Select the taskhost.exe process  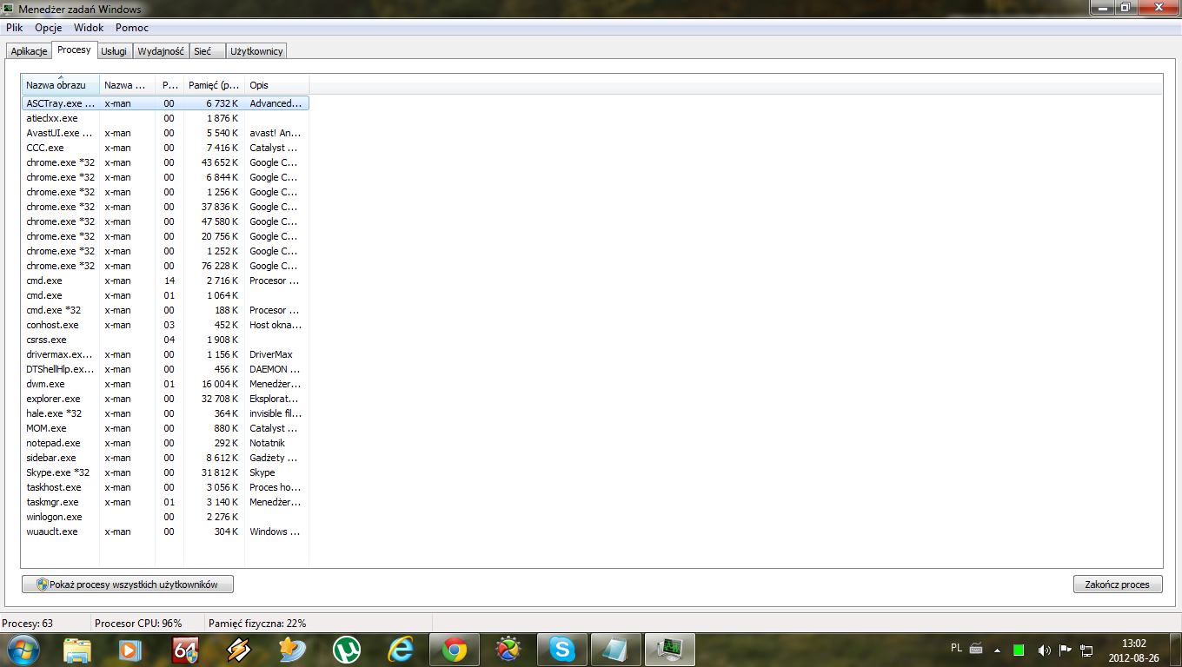[165, 487]
